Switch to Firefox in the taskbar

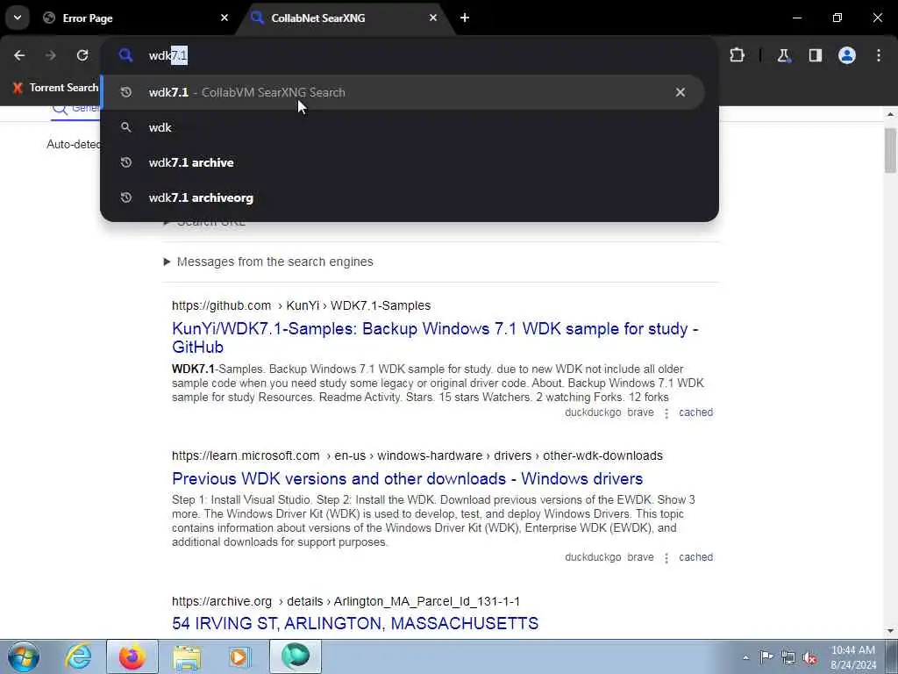pos(132,656)
